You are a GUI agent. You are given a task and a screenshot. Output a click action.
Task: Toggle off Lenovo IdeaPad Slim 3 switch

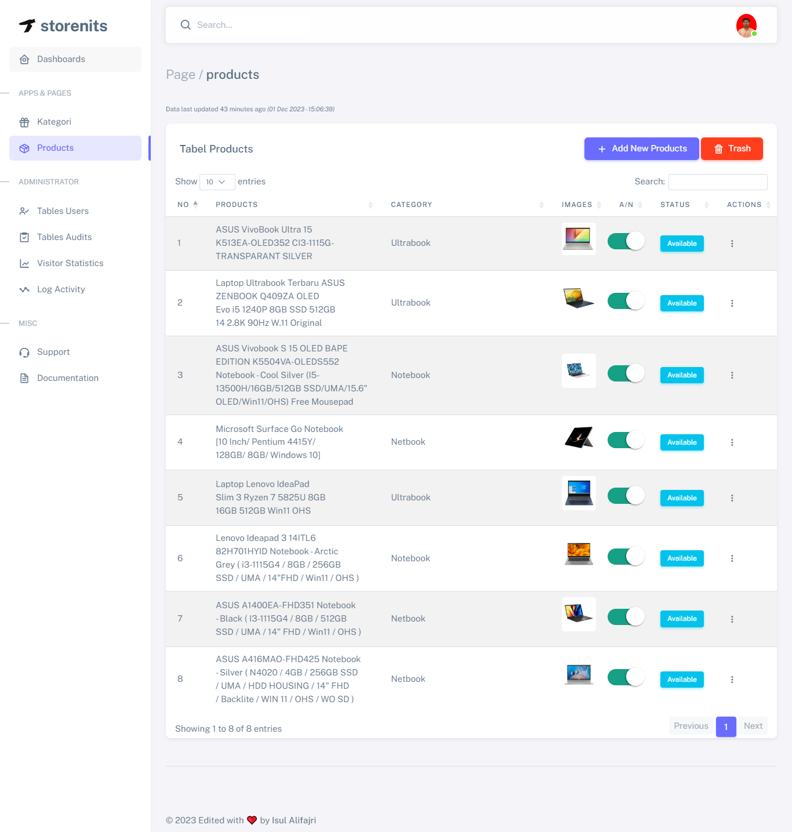626,496
